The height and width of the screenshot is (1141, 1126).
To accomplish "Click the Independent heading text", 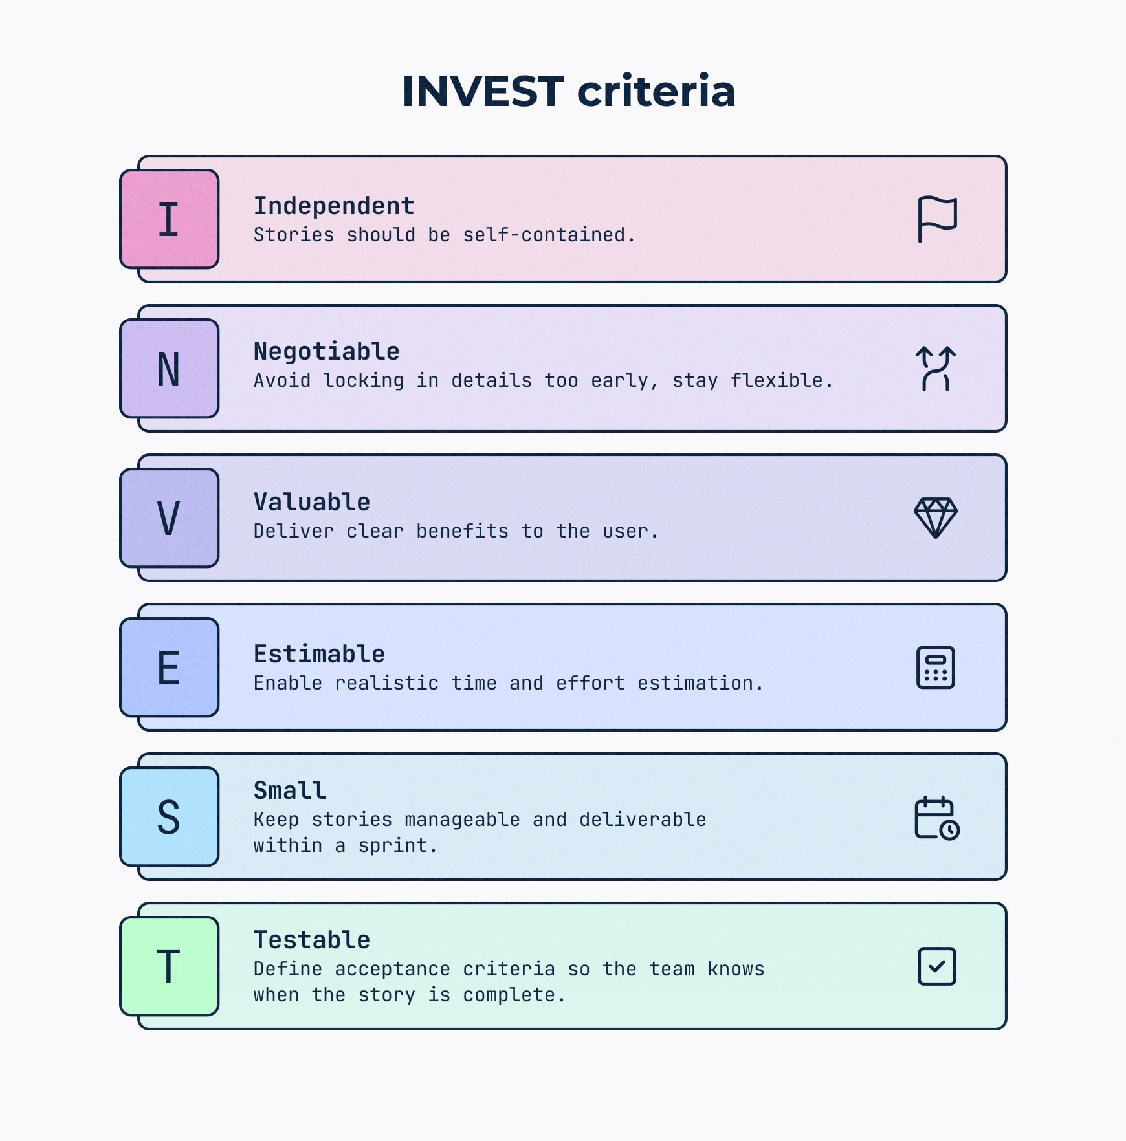I will [x=334, y=206].
